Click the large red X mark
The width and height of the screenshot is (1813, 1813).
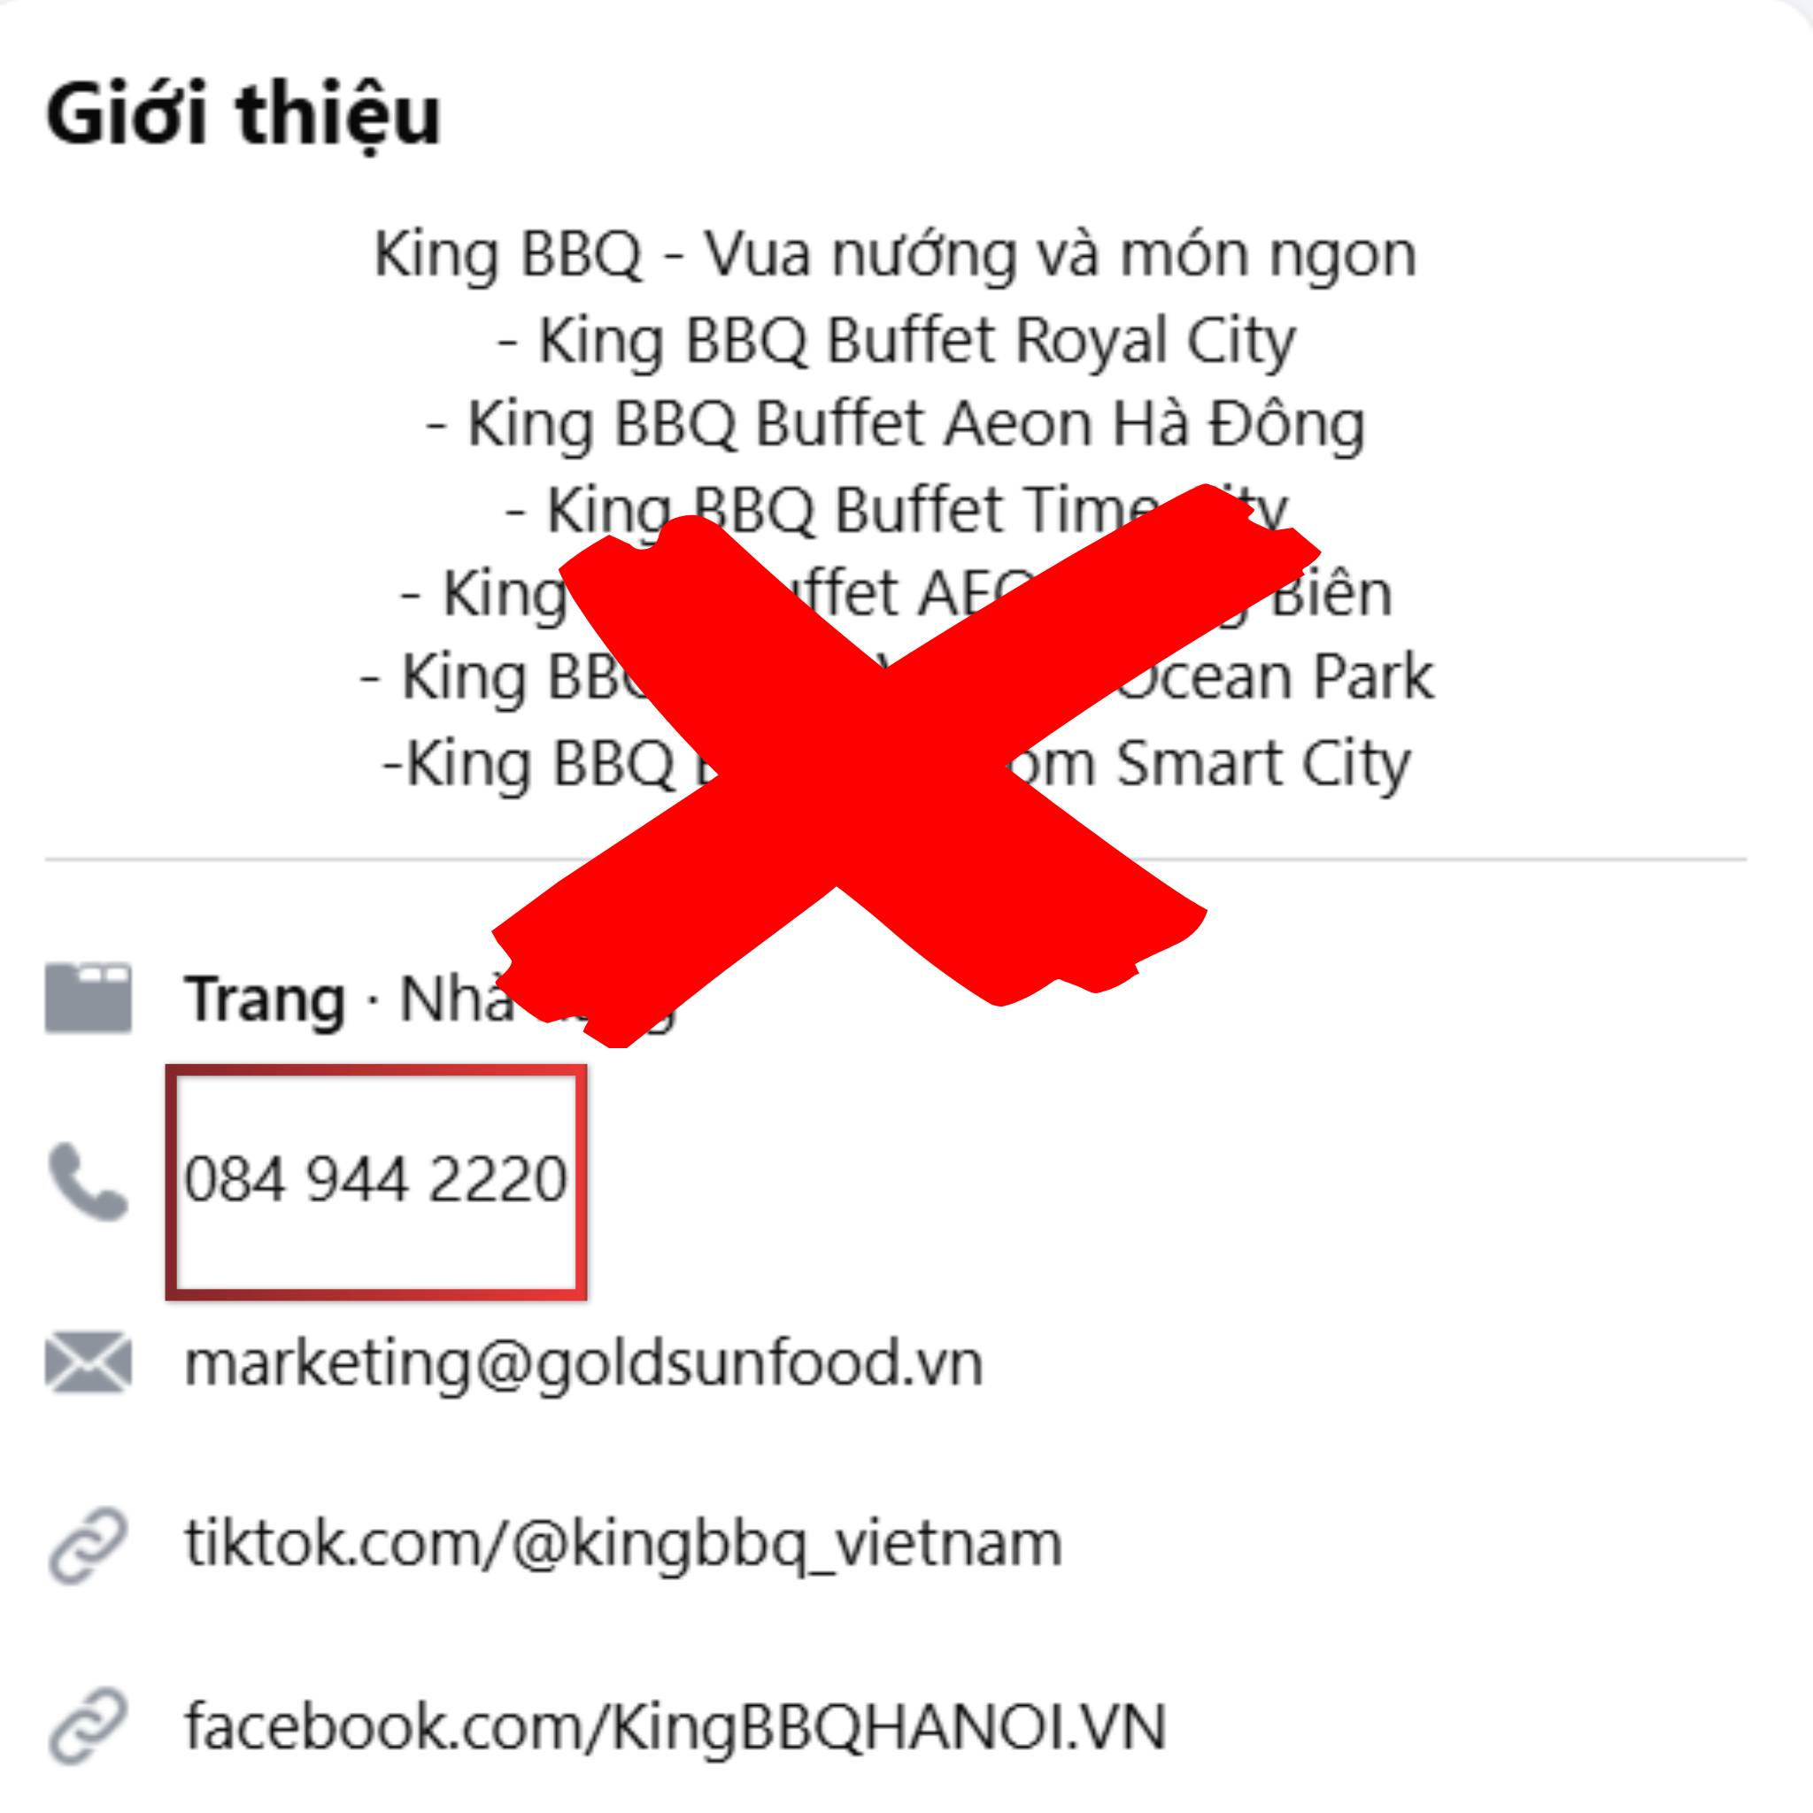pyautogui.click(x=906, y=765)
